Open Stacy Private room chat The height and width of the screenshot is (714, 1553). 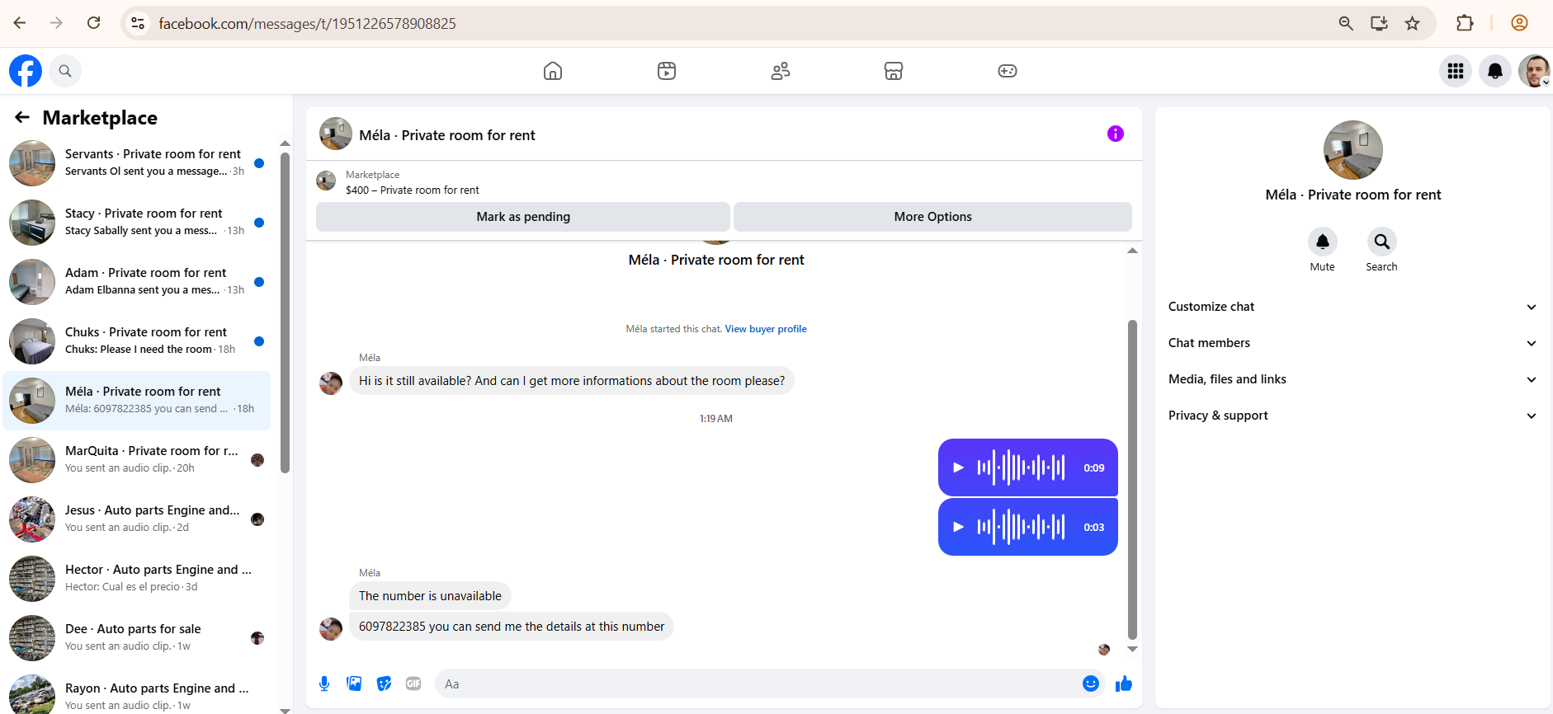tap(137, 223)
